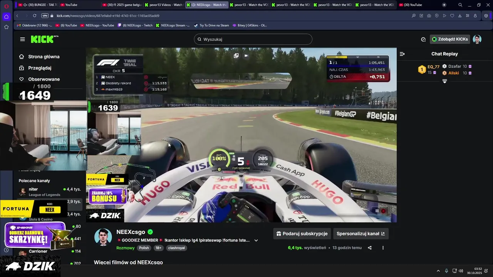Open the Opera sidebar bookmarks star icon
The image size is (493, 277).
[6, 27]
